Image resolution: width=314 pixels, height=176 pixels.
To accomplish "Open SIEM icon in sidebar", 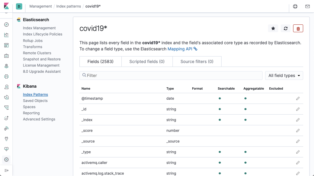I will (x=7, y=129).
